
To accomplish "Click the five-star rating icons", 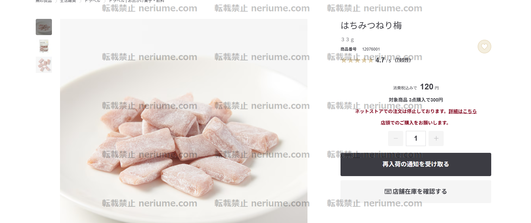I will (x=357, y=60).
